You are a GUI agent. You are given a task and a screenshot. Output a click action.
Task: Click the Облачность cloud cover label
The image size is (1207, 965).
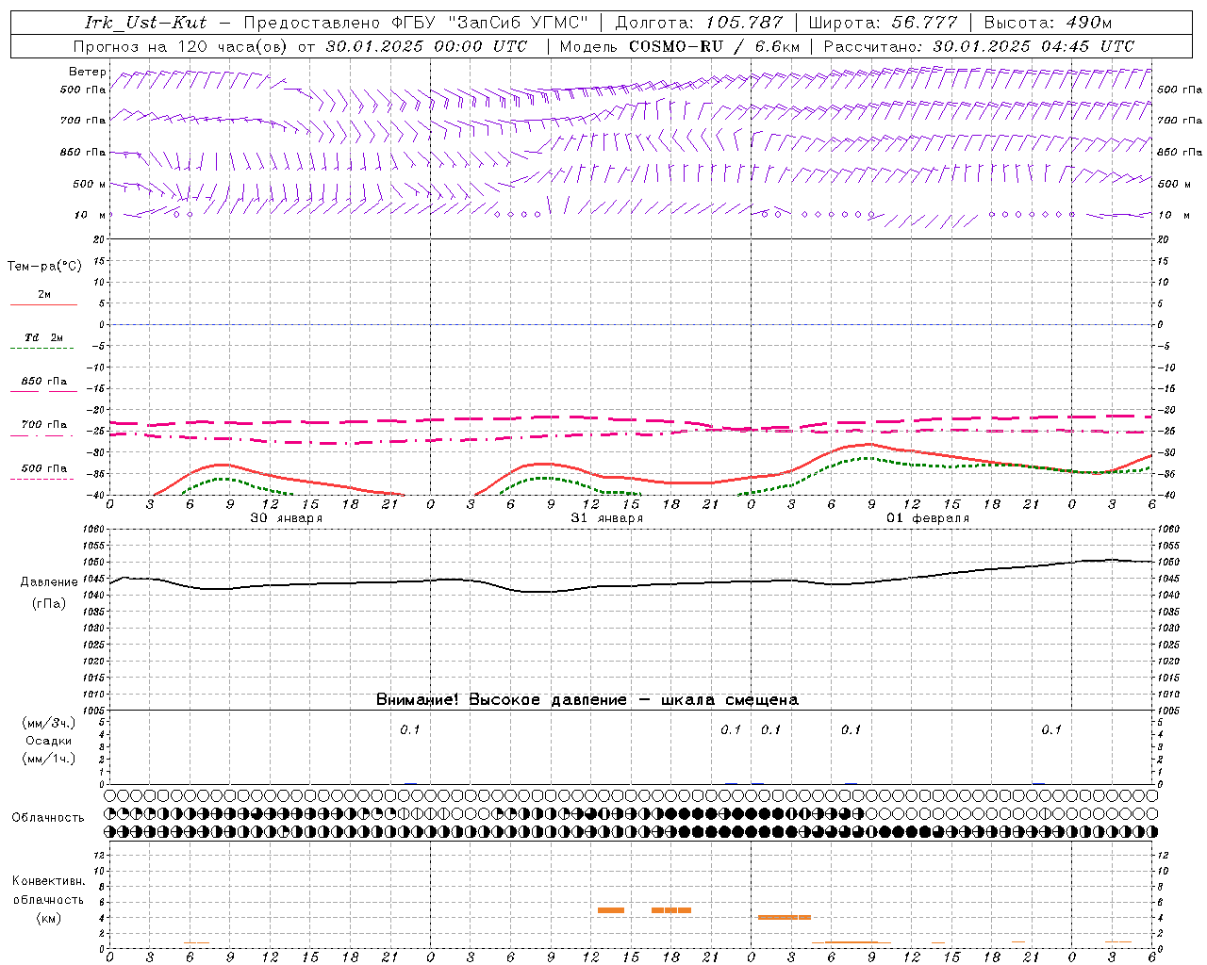pyautogui.click(x=48, y=818)
